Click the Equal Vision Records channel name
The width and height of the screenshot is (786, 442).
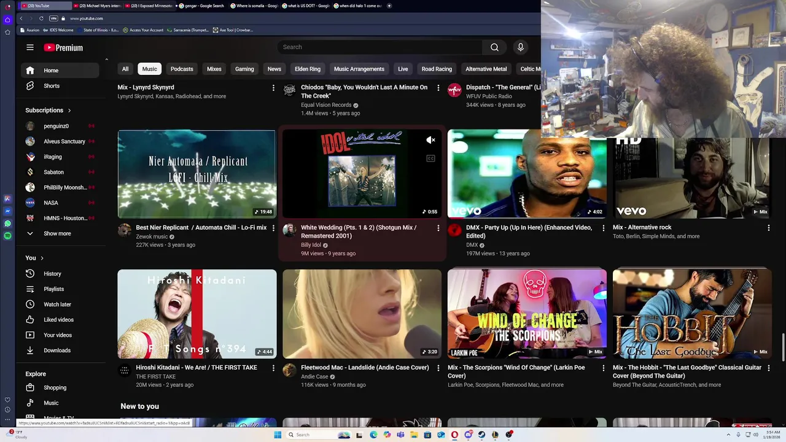click(326, 105)
